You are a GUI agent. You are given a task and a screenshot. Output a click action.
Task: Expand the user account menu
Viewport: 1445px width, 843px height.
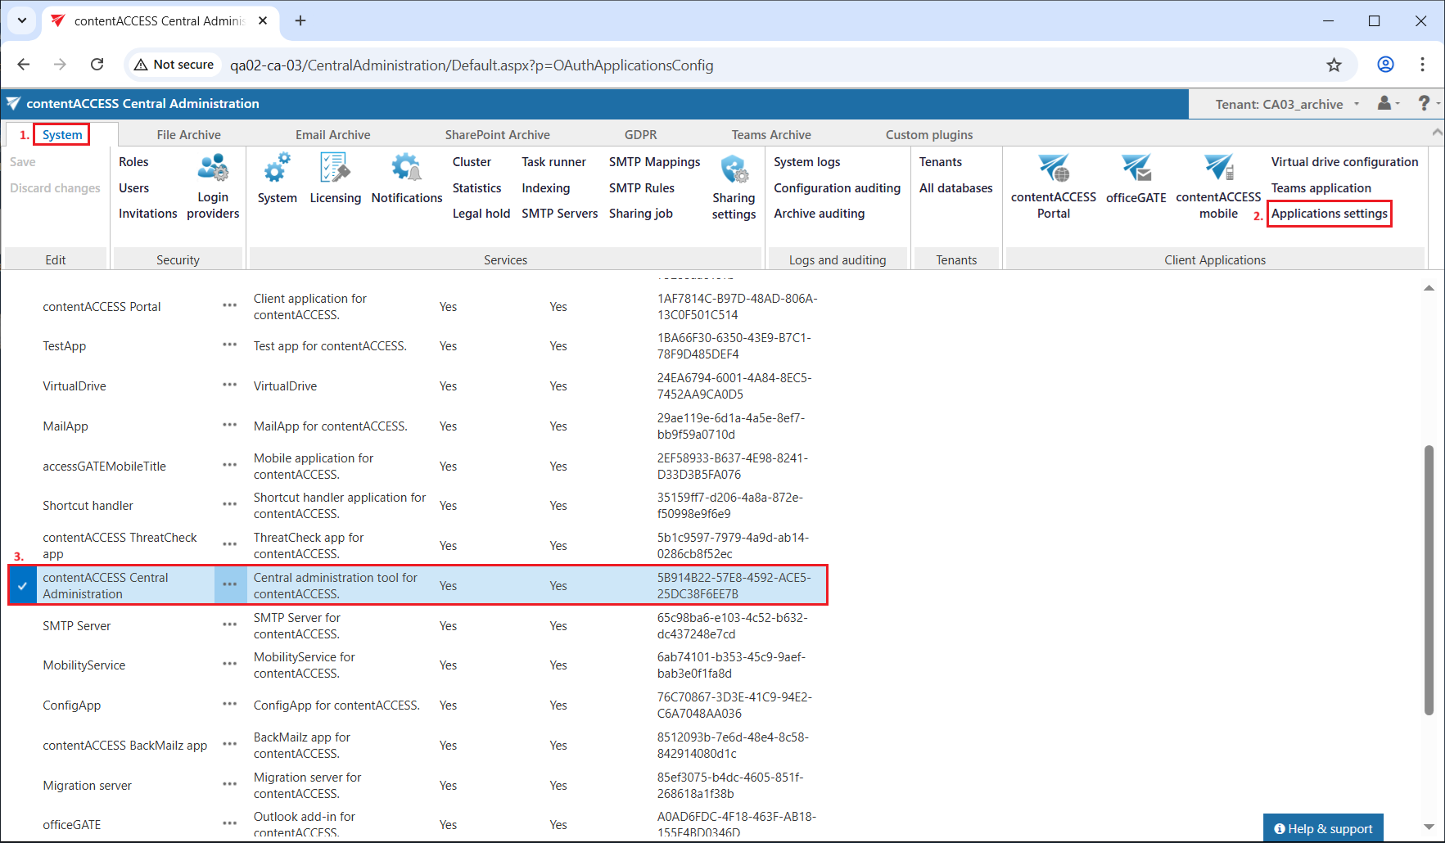click(x=1388, y=103)
